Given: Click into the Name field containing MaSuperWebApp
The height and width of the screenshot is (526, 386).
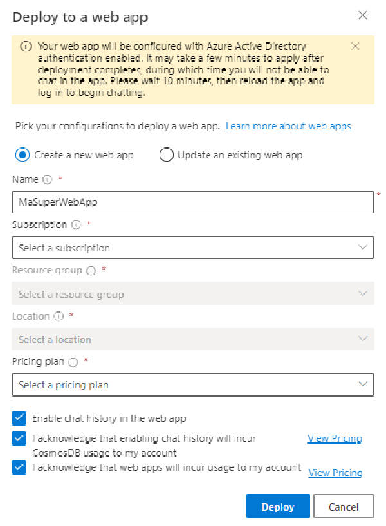Looking at the screenshot, I should pos(192,202).
